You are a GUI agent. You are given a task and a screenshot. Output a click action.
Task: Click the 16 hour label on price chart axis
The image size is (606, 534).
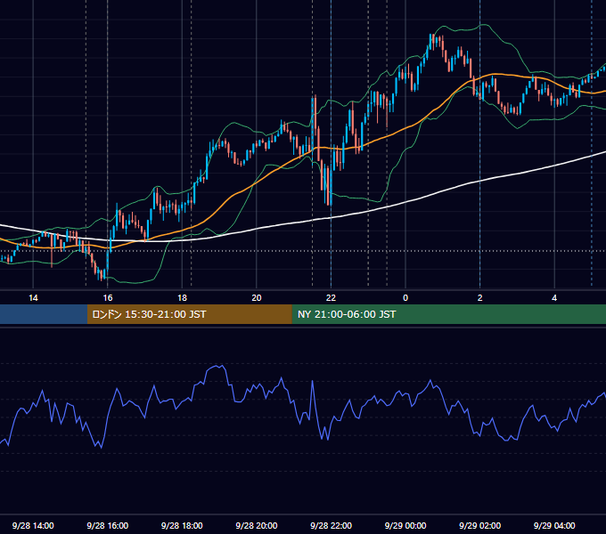(108, 298)
